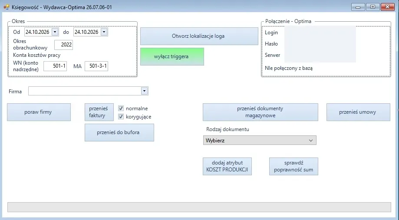Open the 'Od' date picker arrow
The width and height of the screenshot is (399, 220).
point(55,32)
